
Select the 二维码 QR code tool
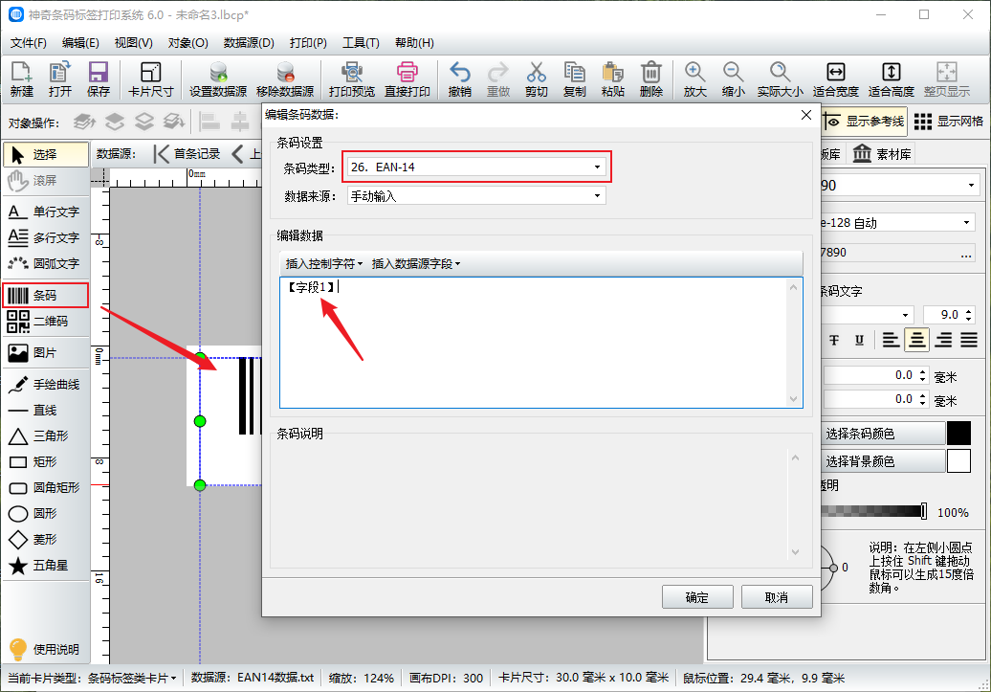click(x=45, y=322)
